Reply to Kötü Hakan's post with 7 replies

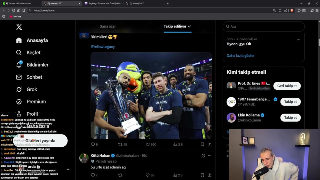tap(94, 175)
